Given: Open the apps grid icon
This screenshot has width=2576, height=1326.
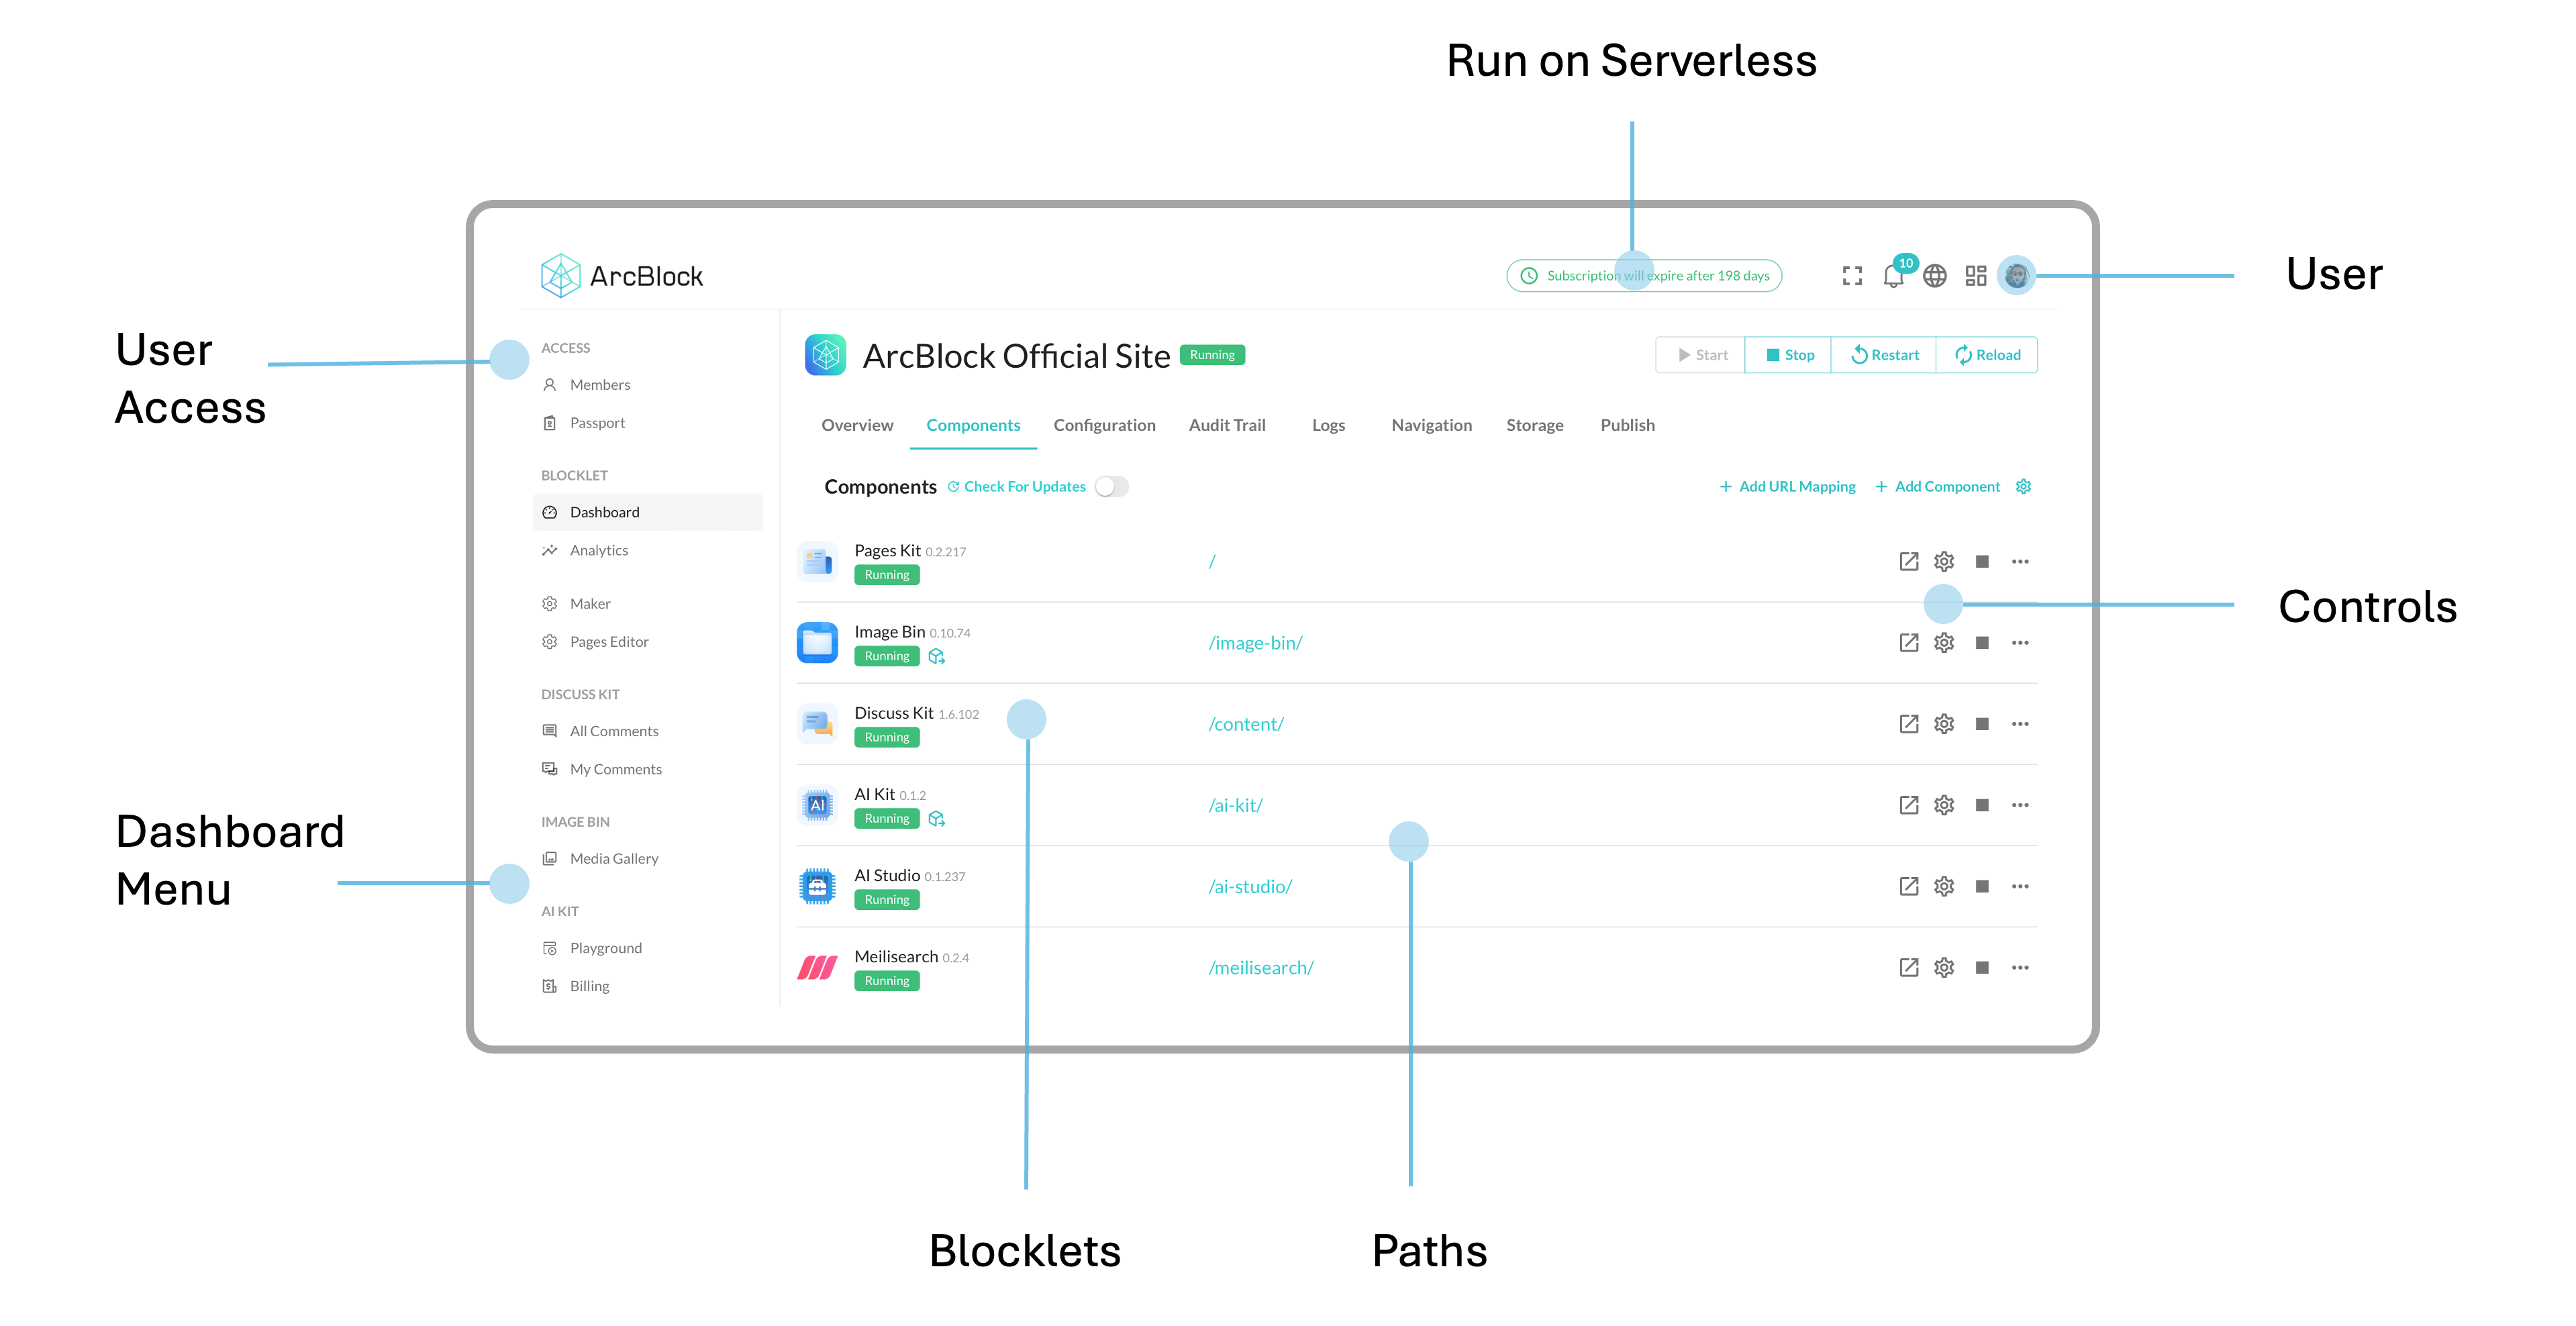Looking at the screenshot, I should click(1976, 276).
